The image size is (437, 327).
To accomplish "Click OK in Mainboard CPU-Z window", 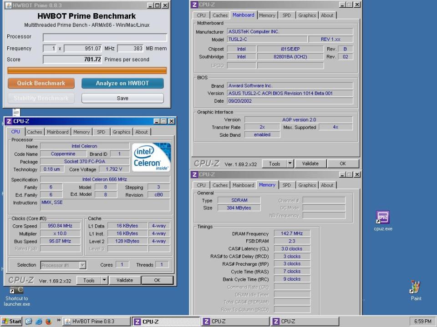I will [x=343, y=163].
